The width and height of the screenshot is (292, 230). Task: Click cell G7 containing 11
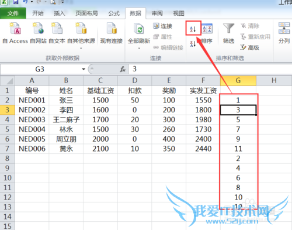coord(238,149)
